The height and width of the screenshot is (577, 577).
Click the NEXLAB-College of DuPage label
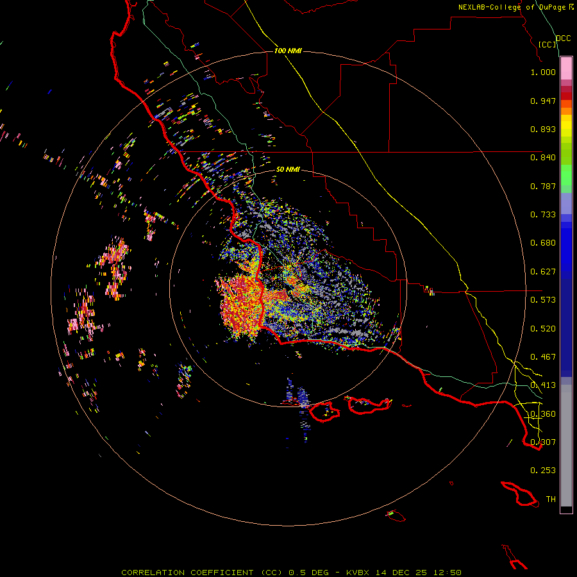point(513,7)
